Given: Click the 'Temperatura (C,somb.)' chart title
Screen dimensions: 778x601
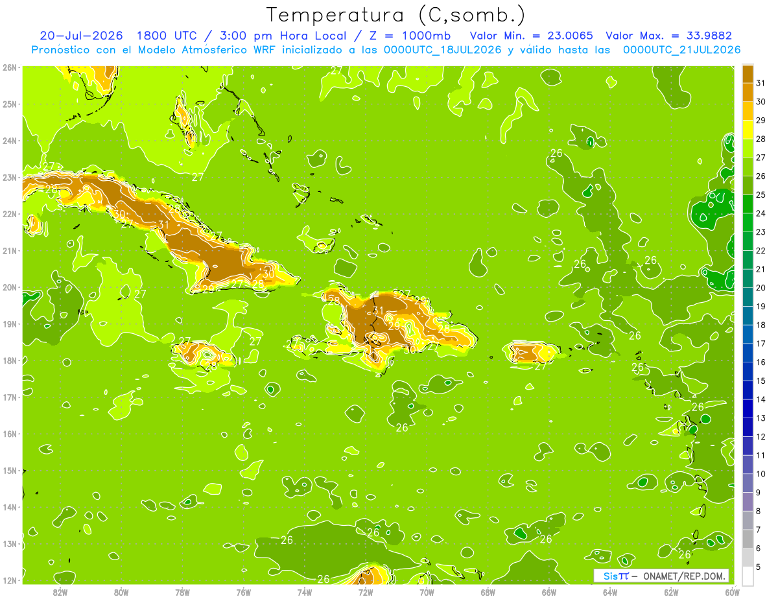Looking at the screenshot, I should tap(396, 15).
